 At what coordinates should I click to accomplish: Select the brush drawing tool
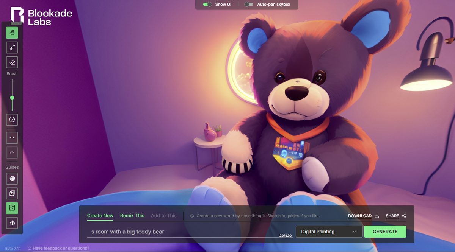[x=12, y=48]
